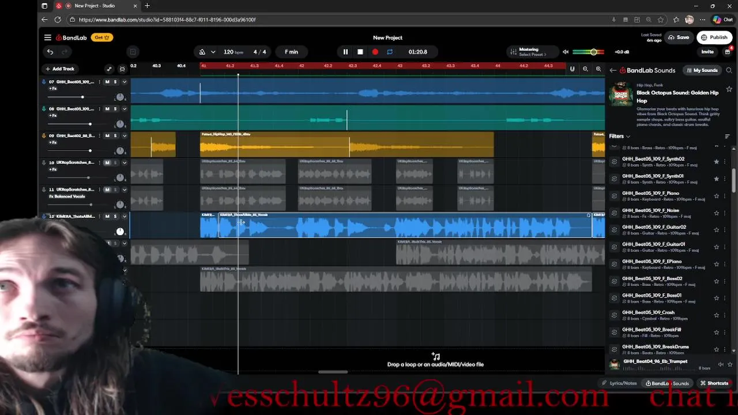Adjust track 07 volume slider
This screenshot has height=415, width=738.
(x=82, y=97)
